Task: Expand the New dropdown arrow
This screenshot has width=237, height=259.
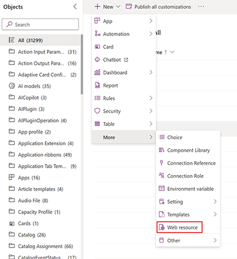Action: (x=118, y=6)
